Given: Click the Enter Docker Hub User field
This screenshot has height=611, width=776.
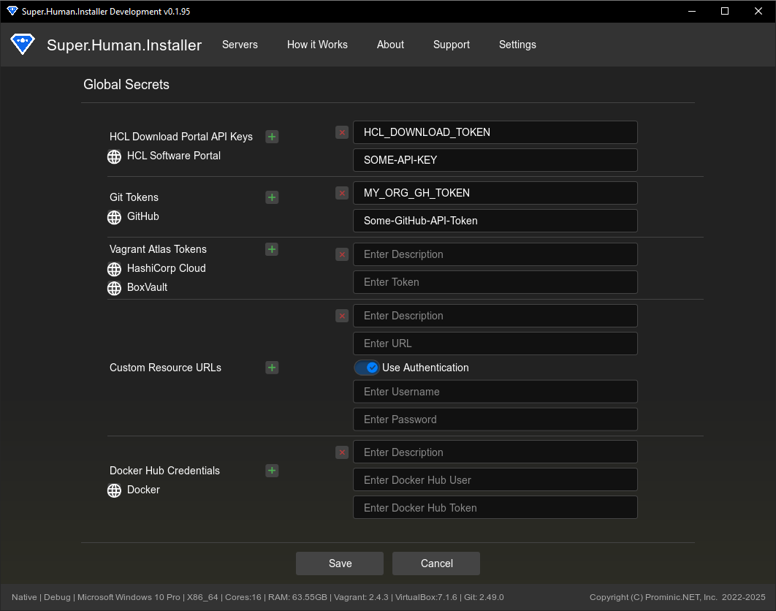Looking at the screenshot, I should point(495,480).
